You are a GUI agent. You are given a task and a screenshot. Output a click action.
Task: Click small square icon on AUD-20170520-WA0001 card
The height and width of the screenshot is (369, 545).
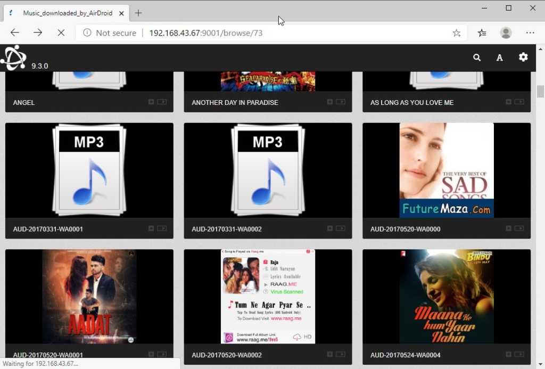coord(151,355)
